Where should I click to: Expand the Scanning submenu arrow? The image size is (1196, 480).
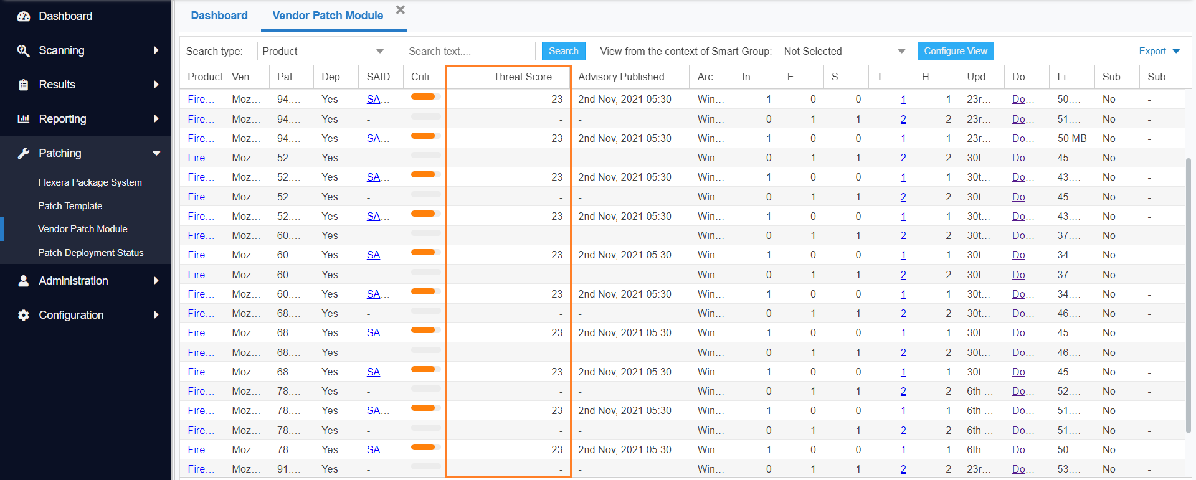click(156, 50)
